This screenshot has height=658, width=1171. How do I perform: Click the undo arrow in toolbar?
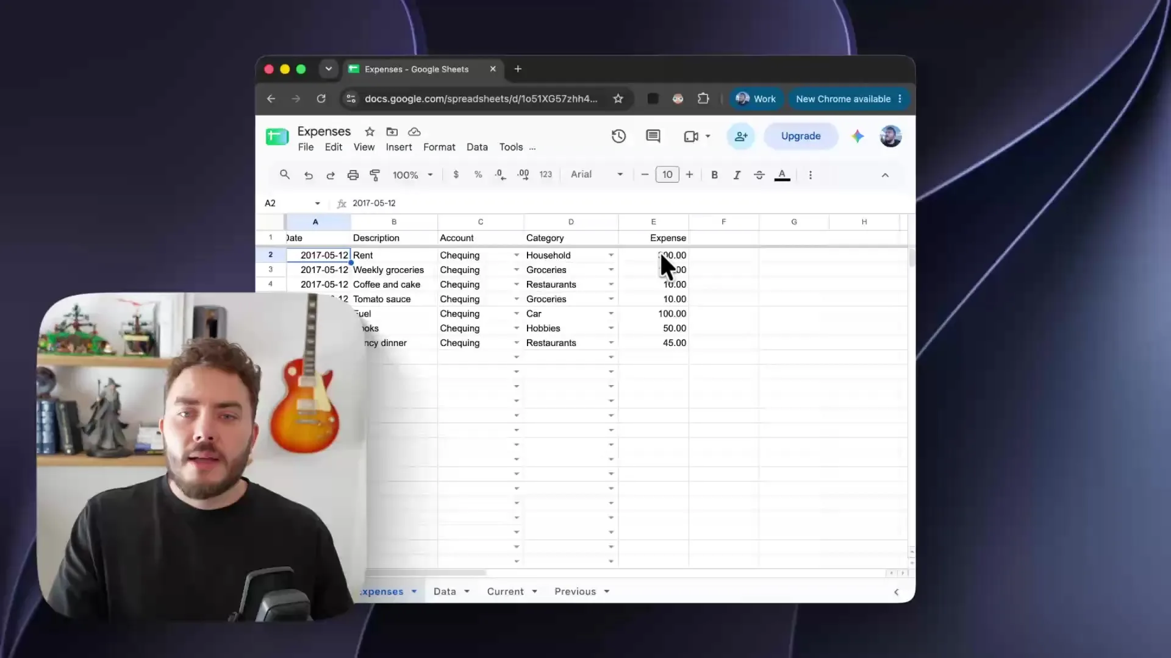pos(309,175)
